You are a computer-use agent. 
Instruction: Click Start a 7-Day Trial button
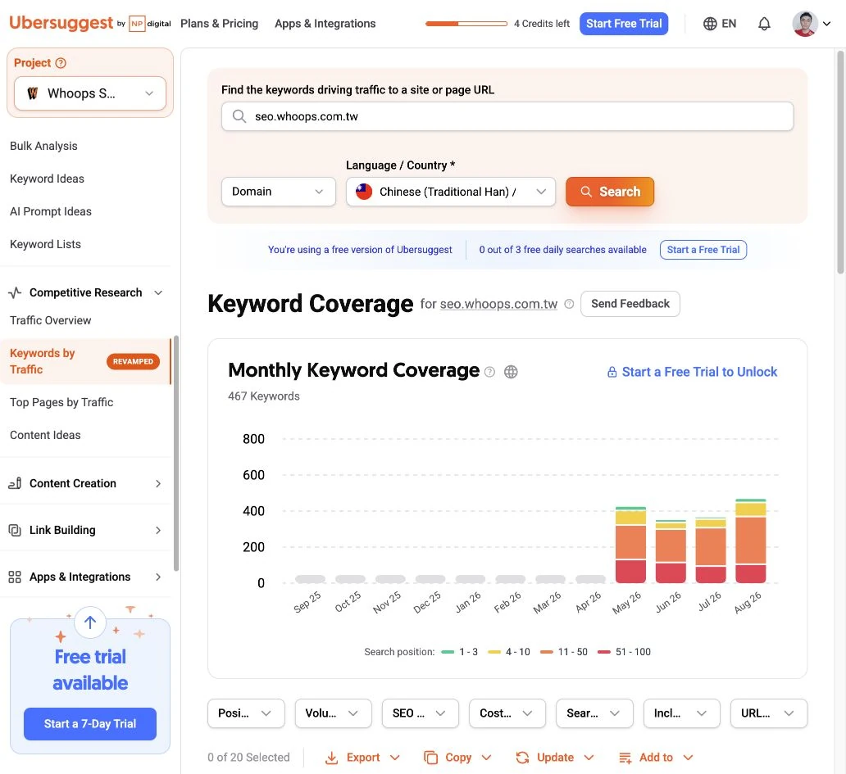90,724
